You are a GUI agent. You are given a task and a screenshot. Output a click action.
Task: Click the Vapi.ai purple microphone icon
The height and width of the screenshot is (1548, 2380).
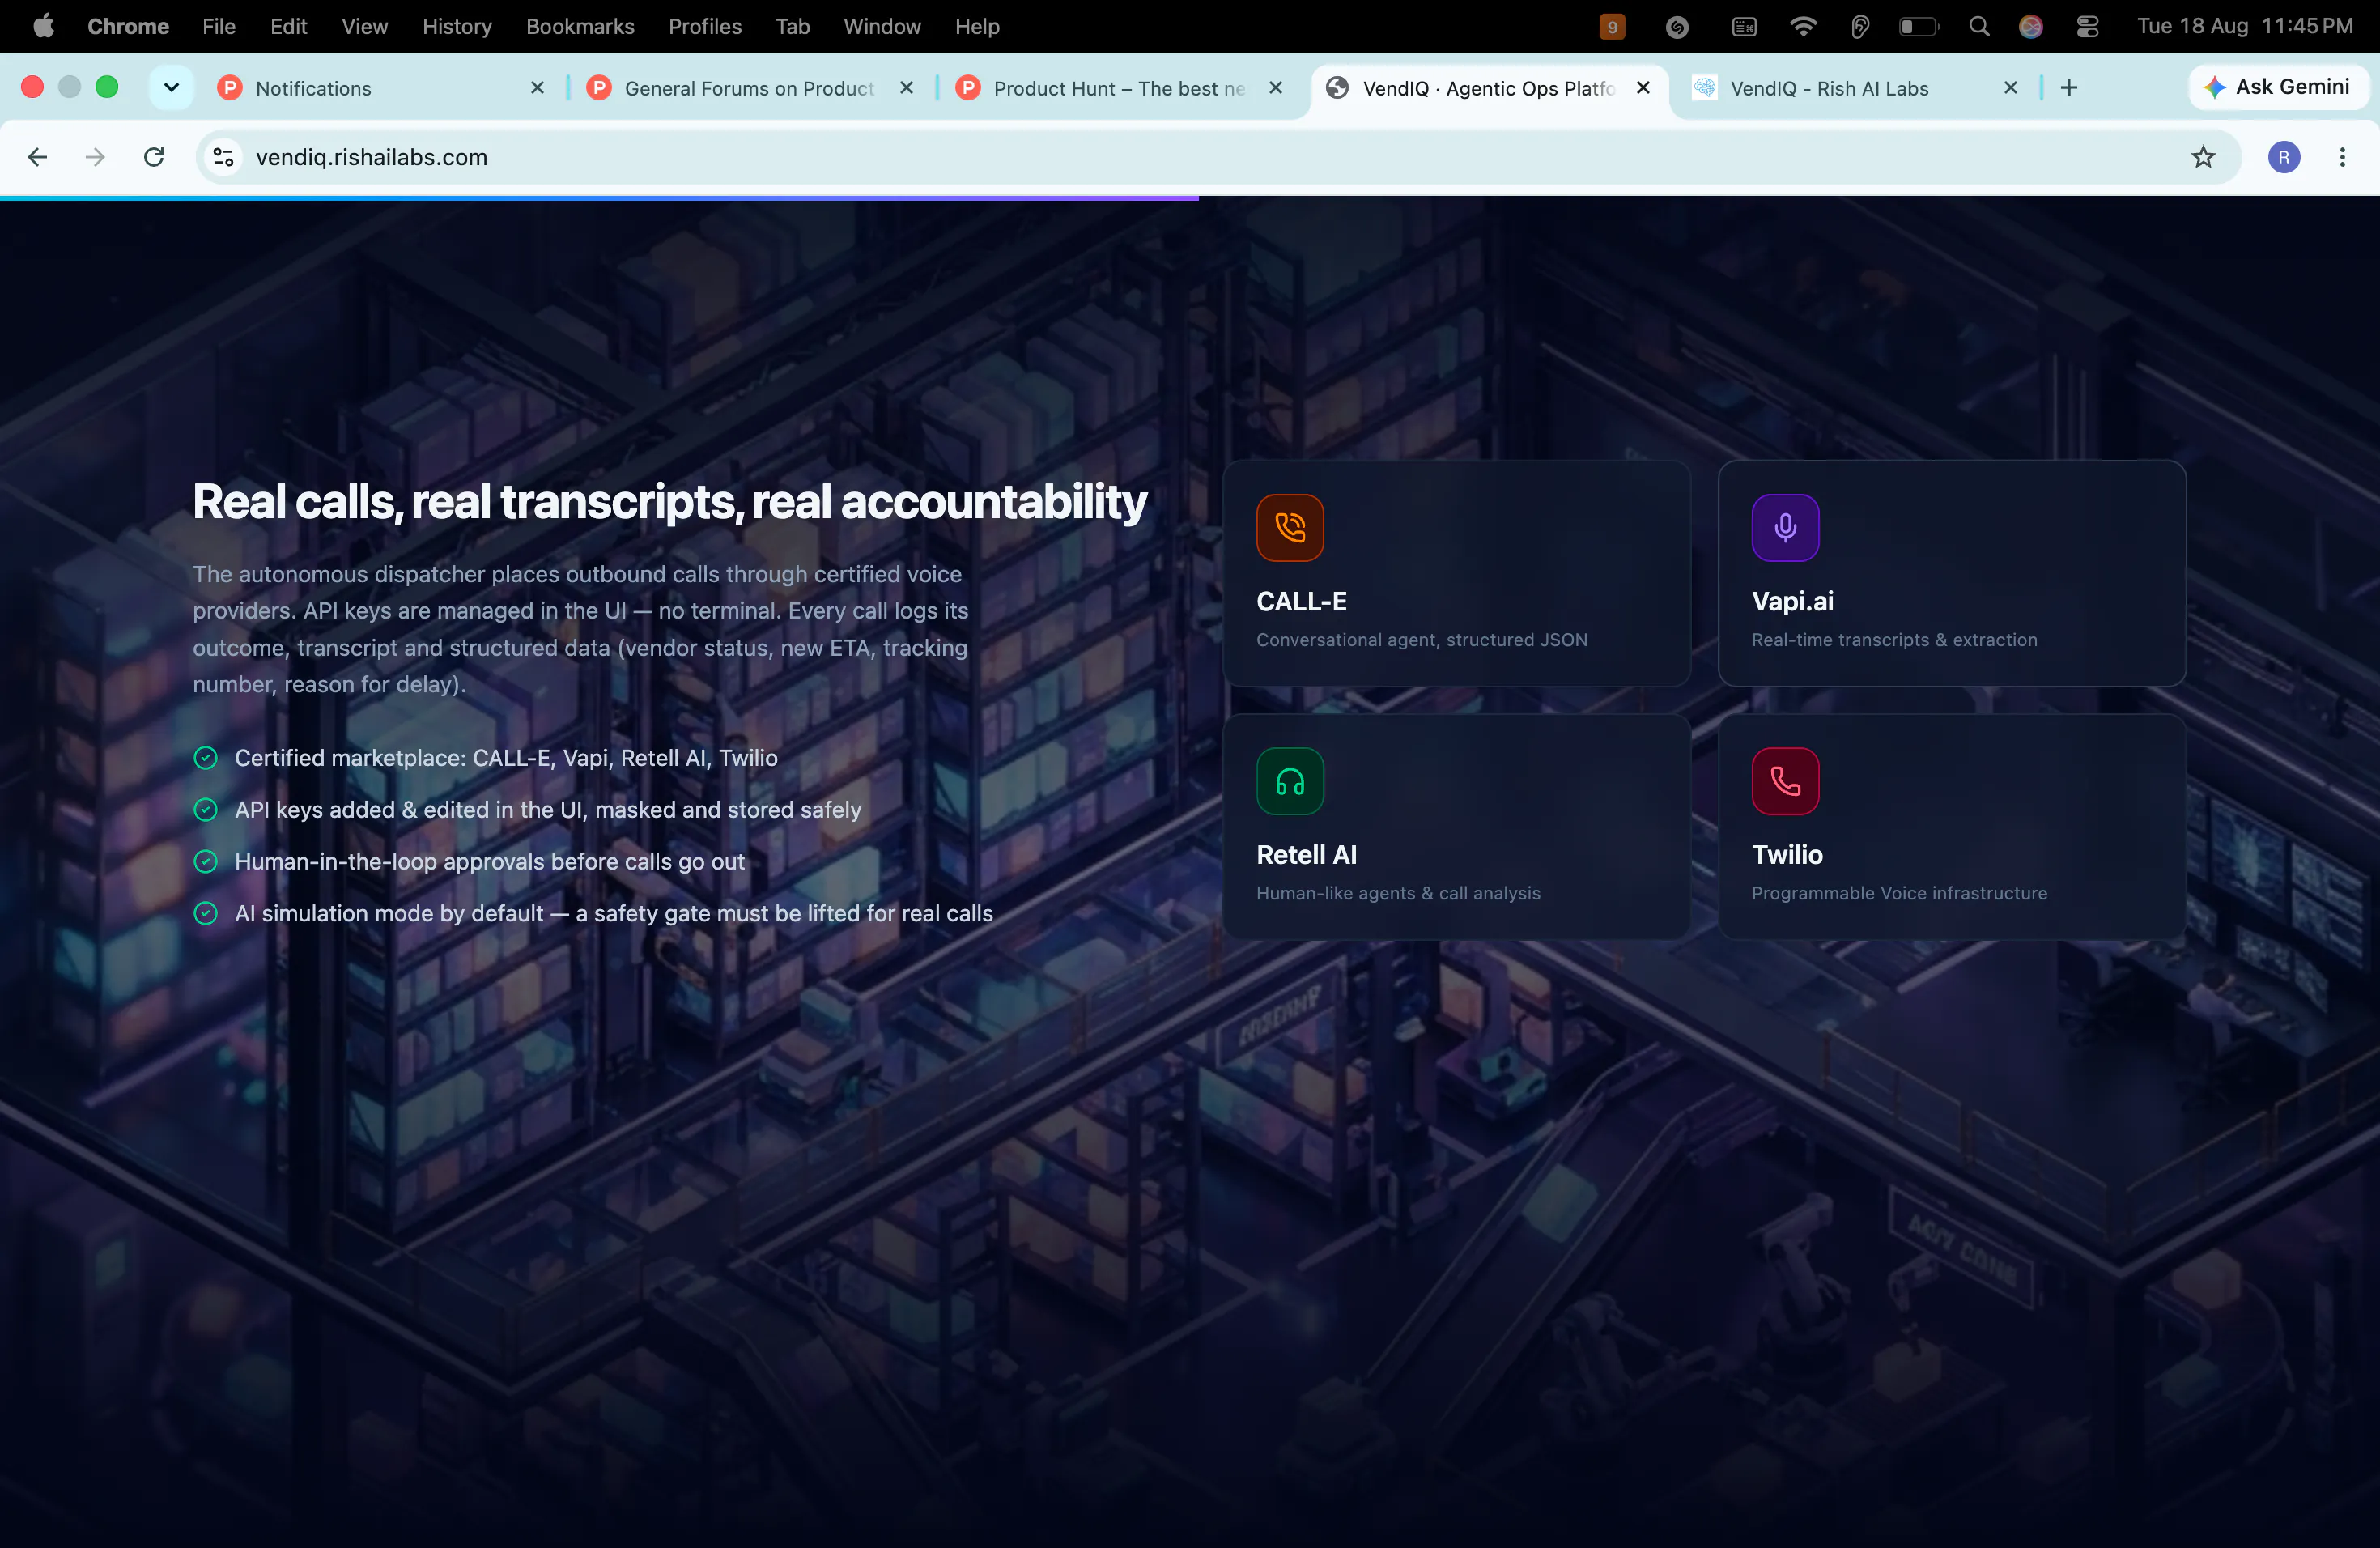point(1785,527)
